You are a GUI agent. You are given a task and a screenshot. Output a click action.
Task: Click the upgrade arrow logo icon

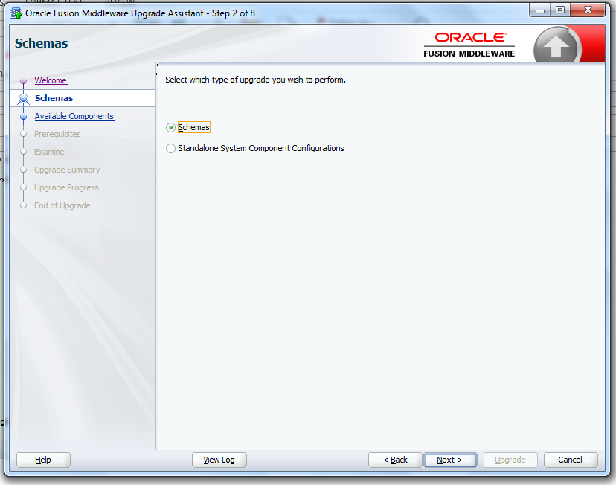(x=556, y=46)
